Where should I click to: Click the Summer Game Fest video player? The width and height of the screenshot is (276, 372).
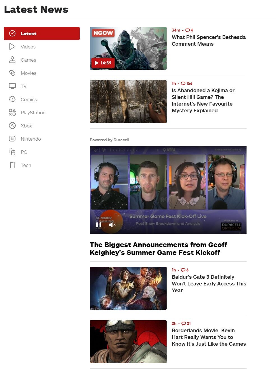coord(168,190)
